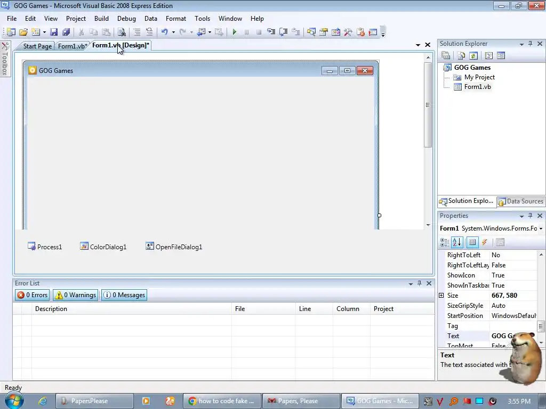
Task: Click Refresh icon in Solution Explorer toolbar
Action: (473, 55)
